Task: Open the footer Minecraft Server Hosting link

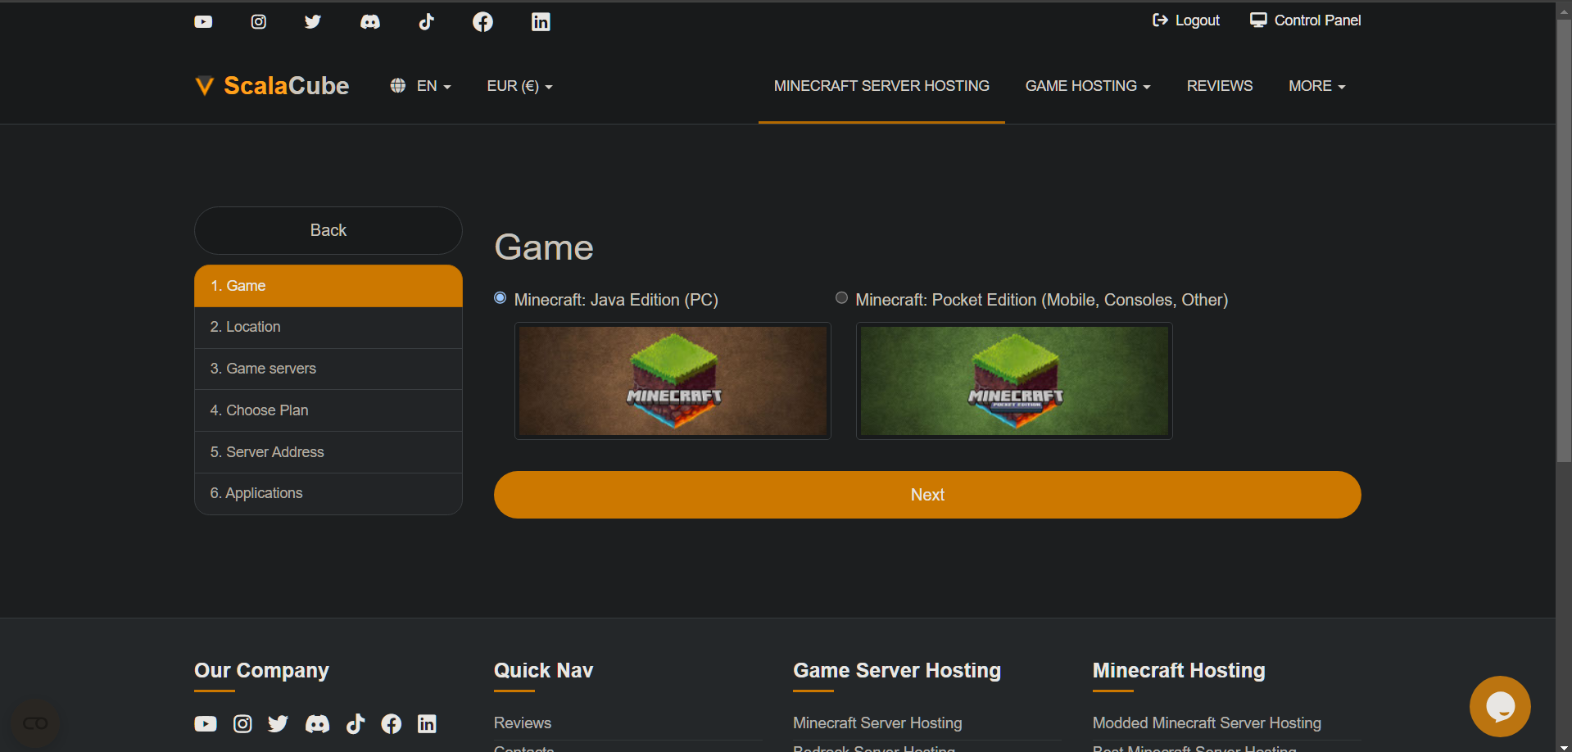Action: click(877, 723)
